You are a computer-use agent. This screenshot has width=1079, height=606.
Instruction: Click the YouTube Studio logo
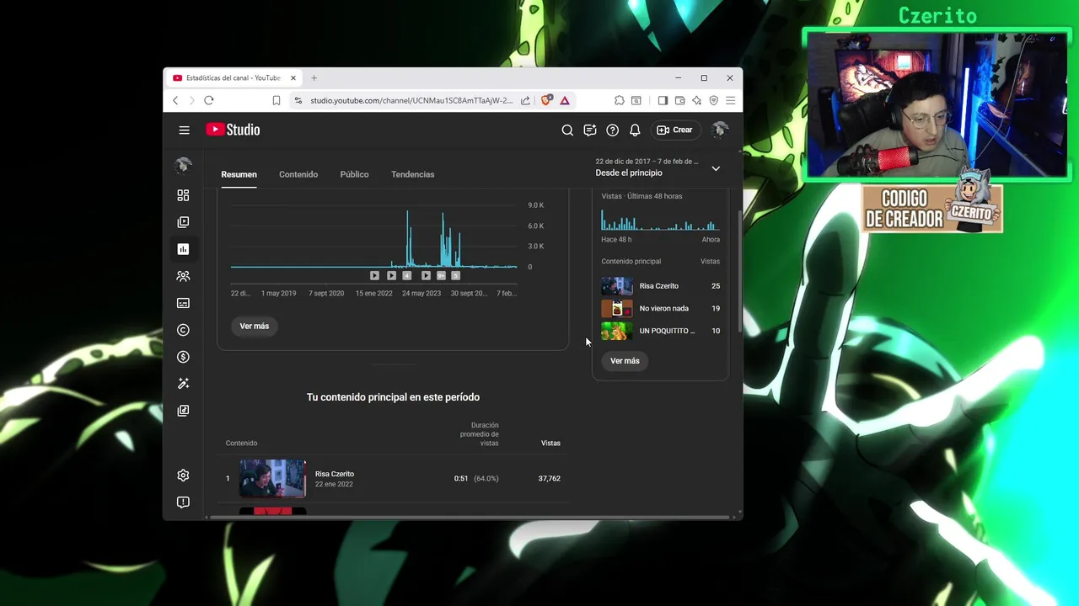233,130
